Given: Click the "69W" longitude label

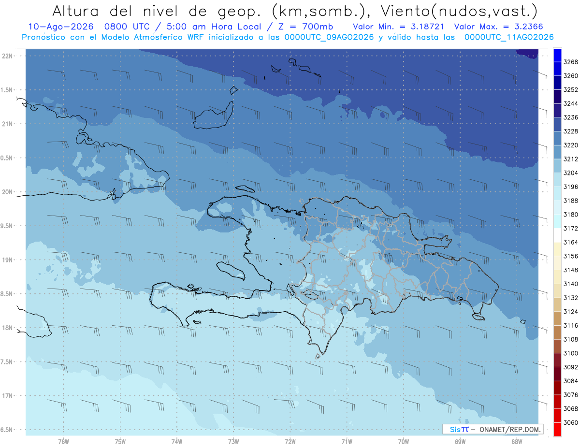Looking at the screenshot, I should [x=460, y=441].
